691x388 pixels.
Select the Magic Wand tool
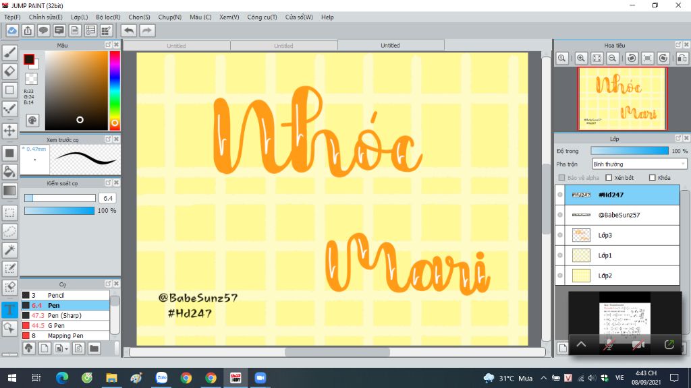[9, 250]
